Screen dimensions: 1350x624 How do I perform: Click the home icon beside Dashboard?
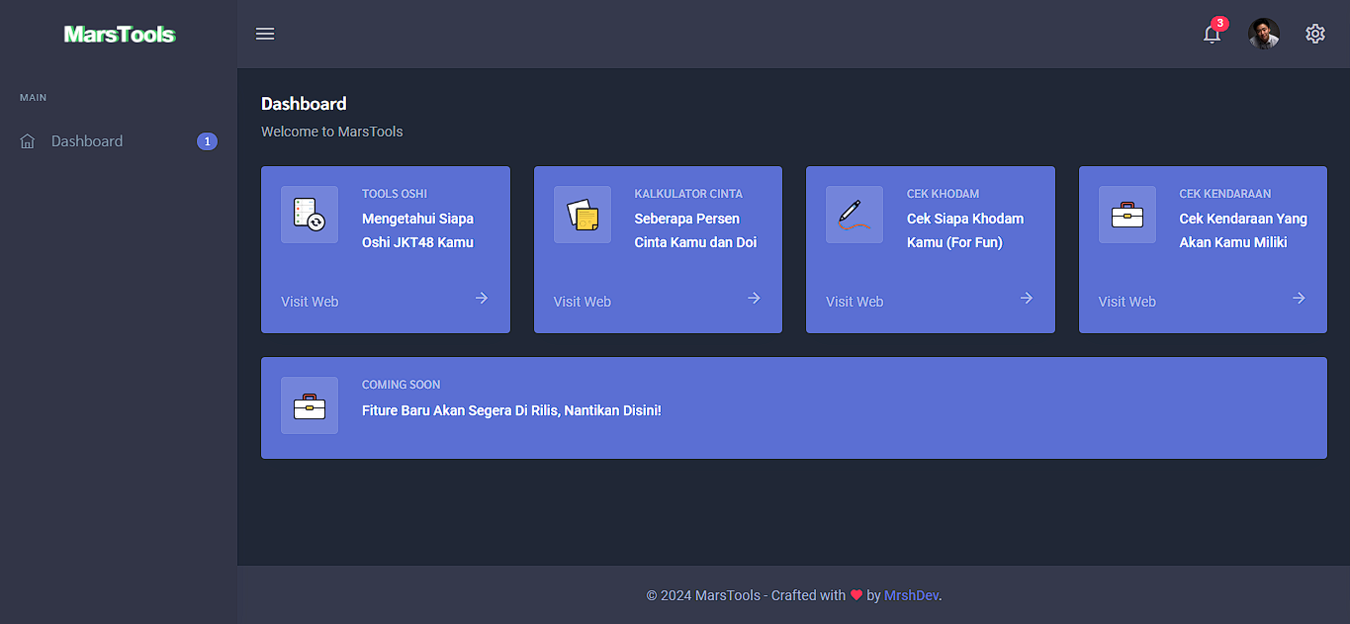(28, 141)
